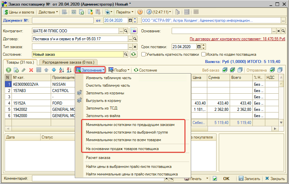Open the input-on-basis dropdown icon next to Перейти
Viewport: 289px width, 184px height.
(x=108, y=12)
